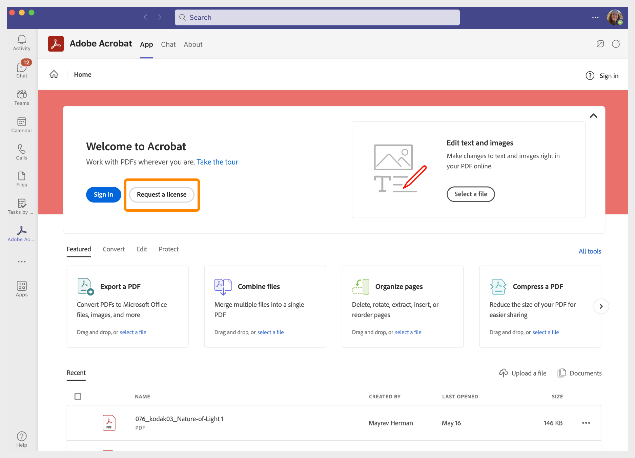Collapse the Welcome to Acrobat banner
The image size is (635, 458).
click(594, 116)
